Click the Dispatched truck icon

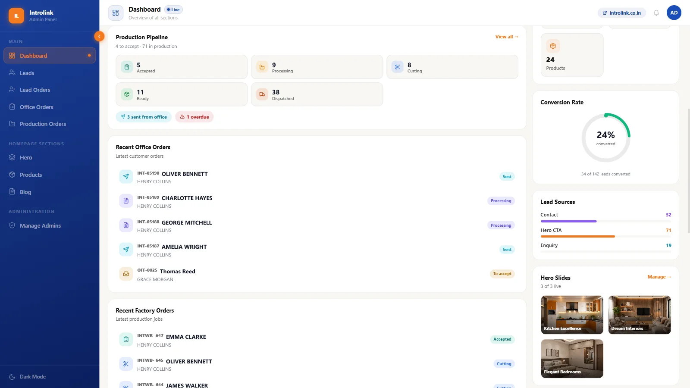coord(262,94)
